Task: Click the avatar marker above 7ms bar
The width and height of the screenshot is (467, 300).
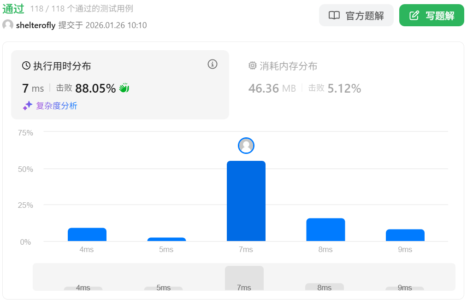Action: tap(246, 146)
